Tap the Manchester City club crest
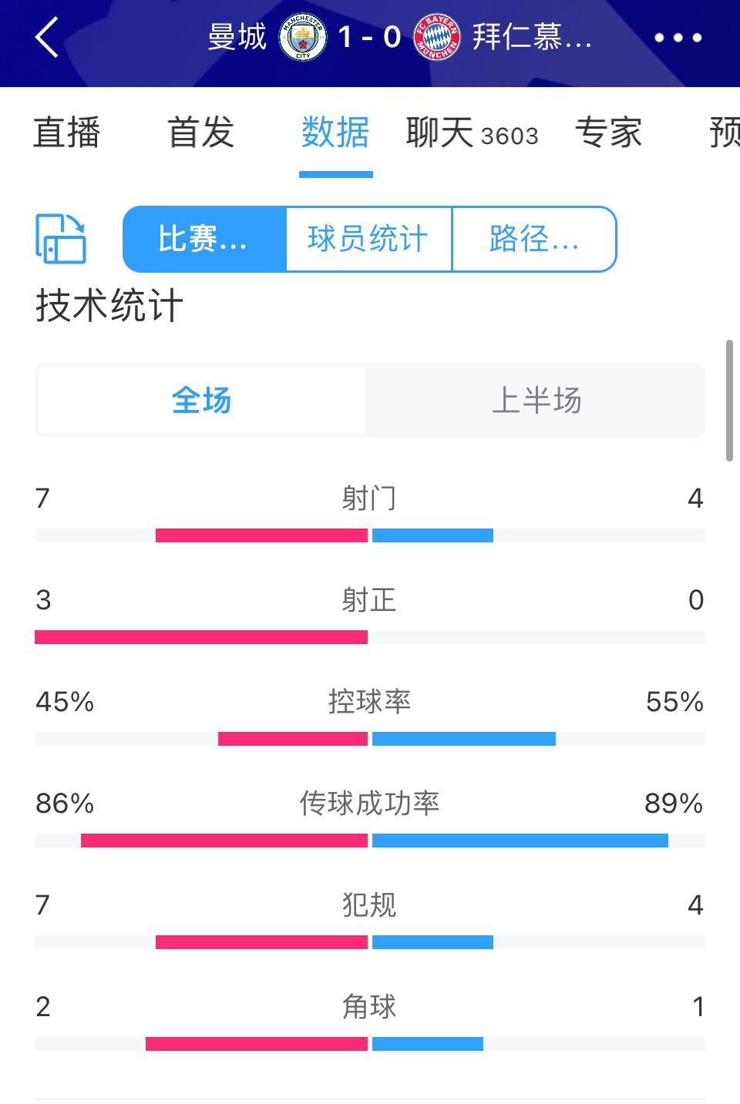740x1104 pixels. tap(302, 37)
